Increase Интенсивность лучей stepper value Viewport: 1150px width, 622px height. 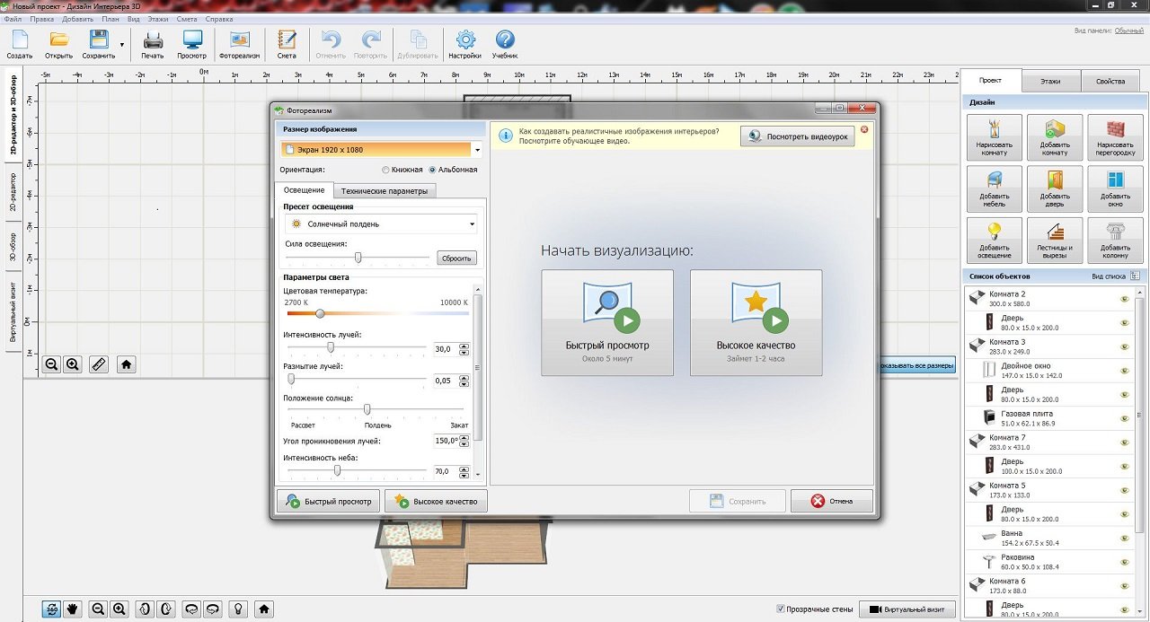pos(464,346)
